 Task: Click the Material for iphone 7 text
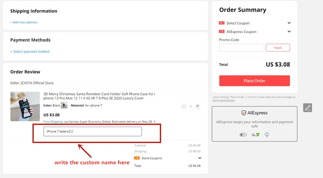pos(86,105)
